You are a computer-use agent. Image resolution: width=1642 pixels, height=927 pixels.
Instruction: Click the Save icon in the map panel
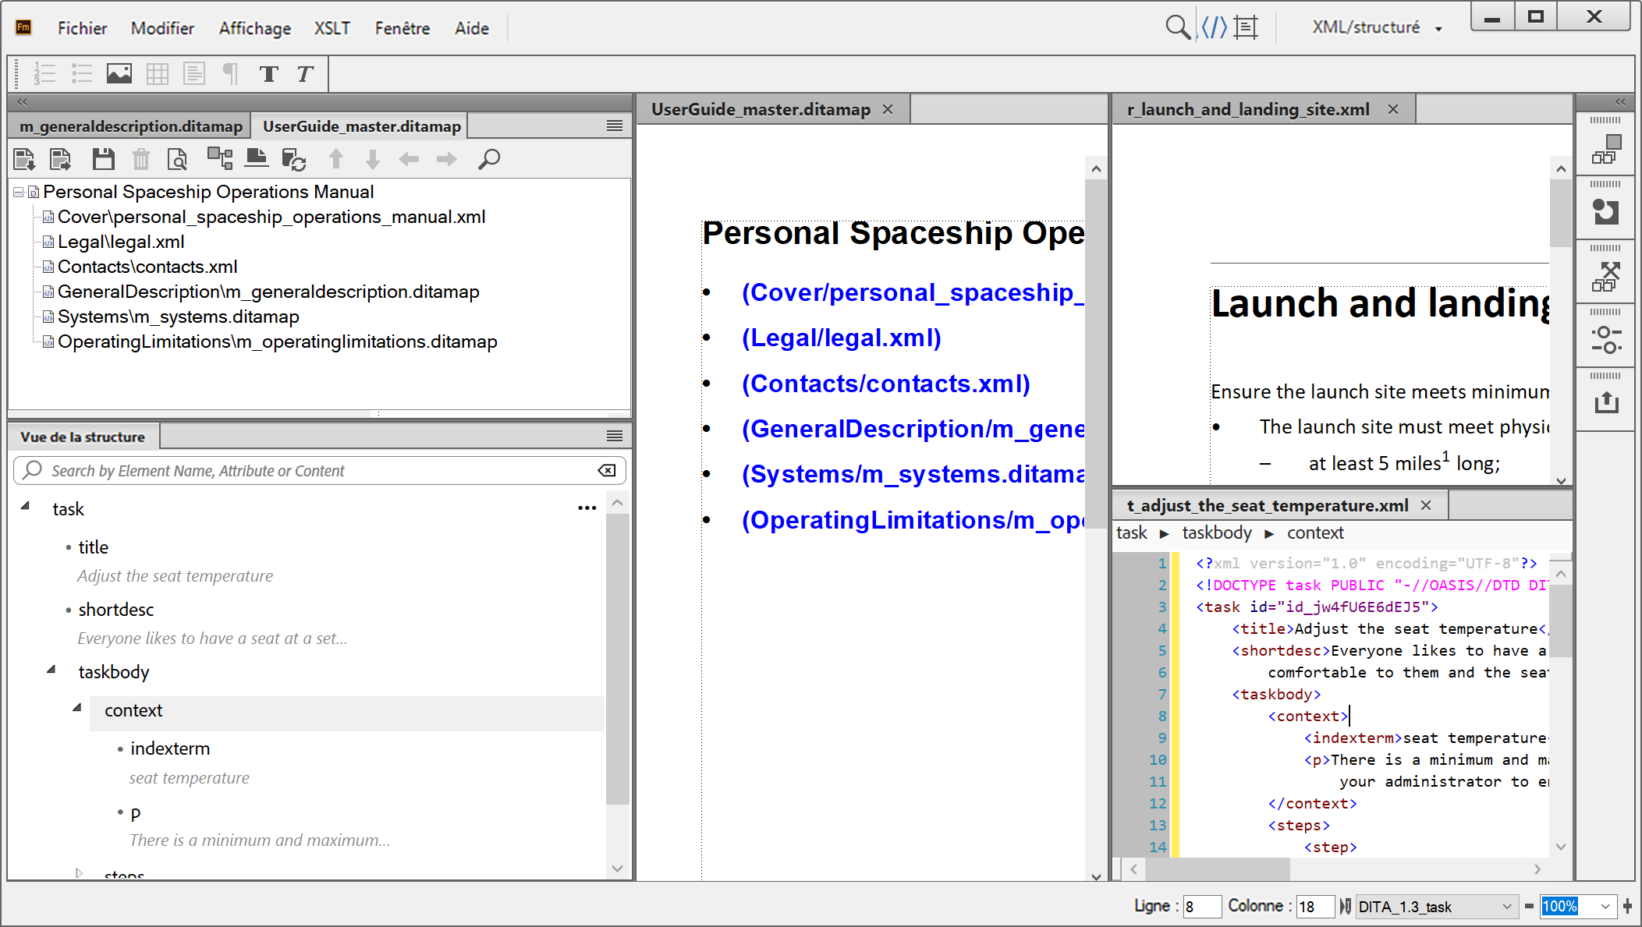103,159
